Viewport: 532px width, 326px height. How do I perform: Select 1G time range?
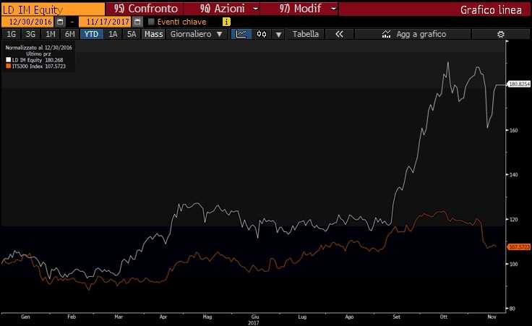[11, 34]
